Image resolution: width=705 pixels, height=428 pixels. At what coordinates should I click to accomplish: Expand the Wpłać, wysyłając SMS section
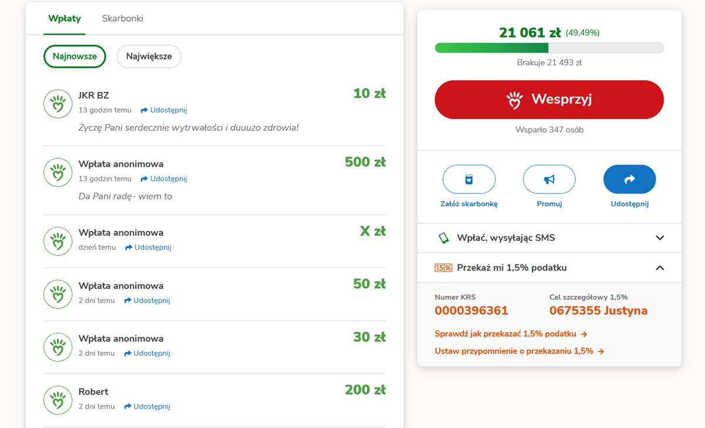660,238
